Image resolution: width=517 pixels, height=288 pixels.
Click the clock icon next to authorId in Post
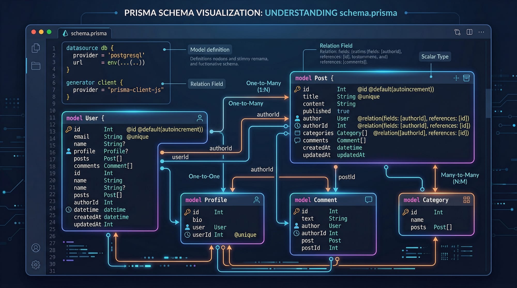[x=297, y=126]
